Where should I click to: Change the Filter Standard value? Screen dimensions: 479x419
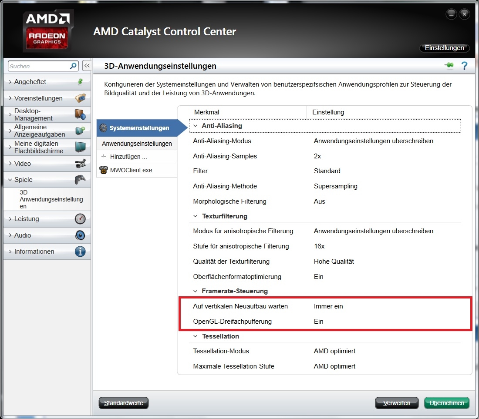pyautogui.click(x=327, y=171)
